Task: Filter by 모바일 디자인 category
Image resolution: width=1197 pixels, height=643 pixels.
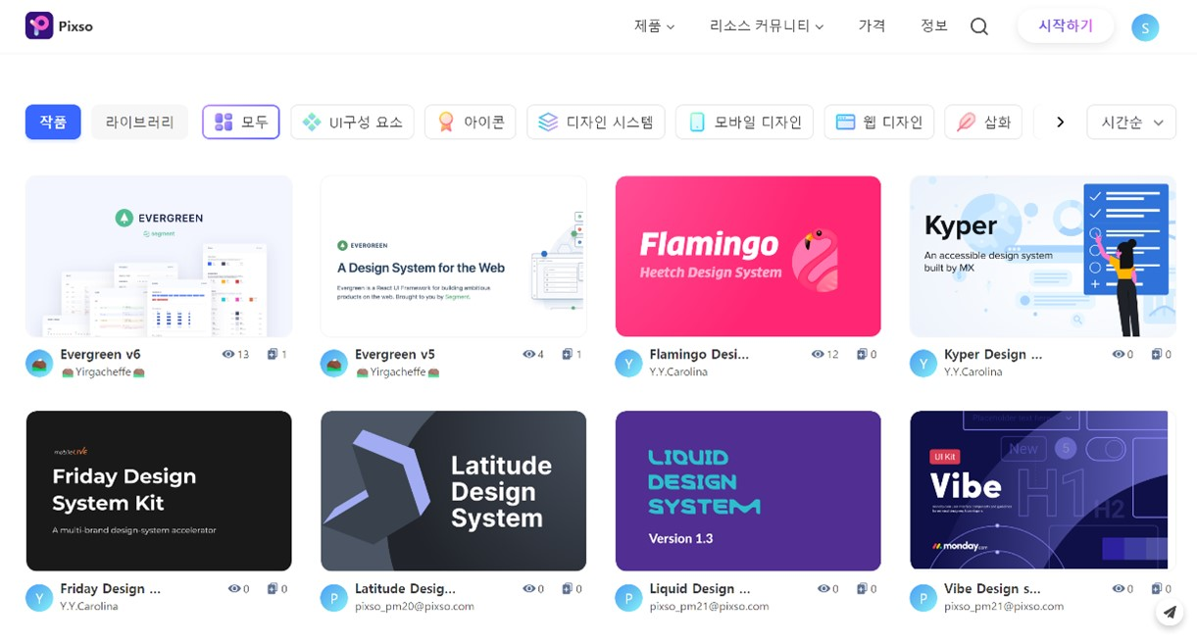Action: 745,123
